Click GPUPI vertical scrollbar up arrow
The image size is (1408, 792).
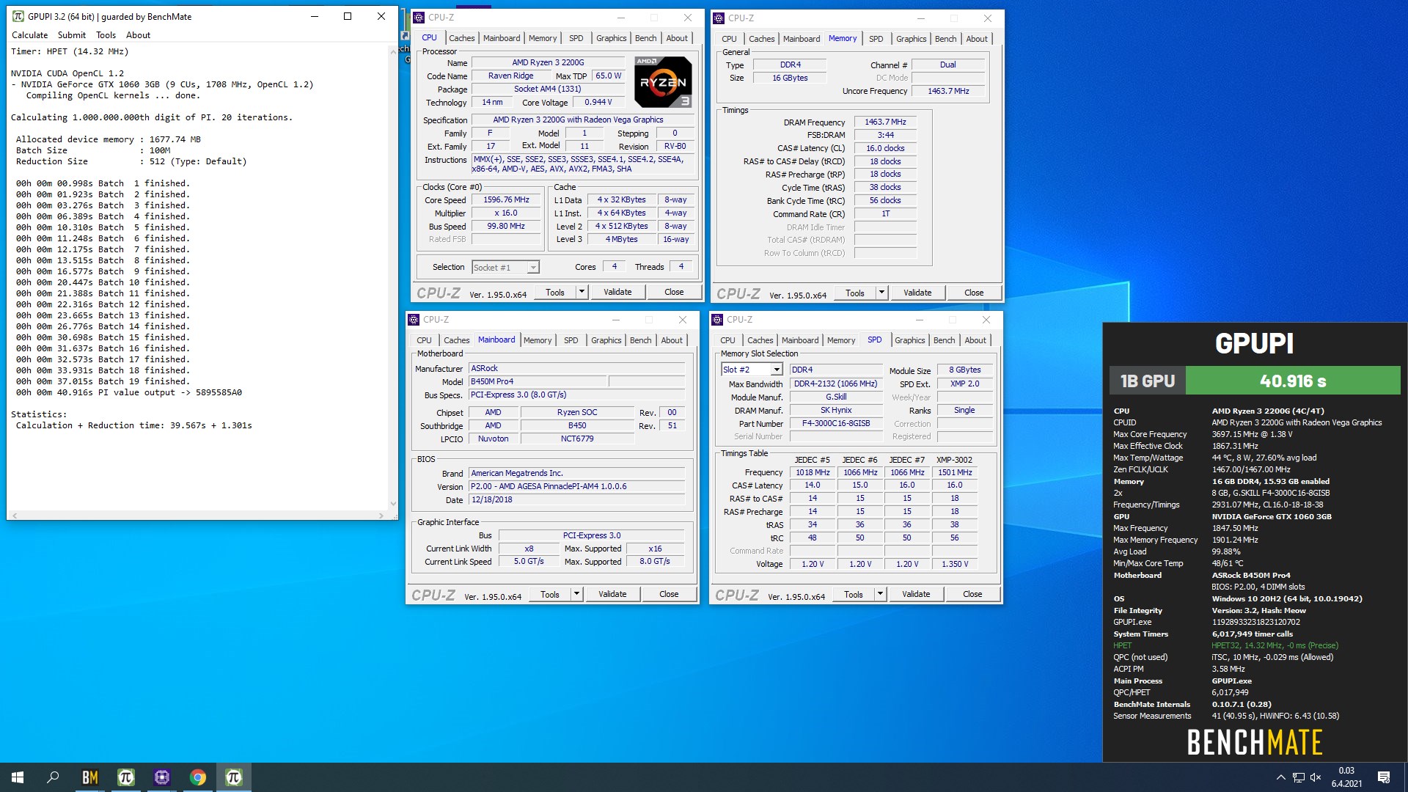(393, 51)
